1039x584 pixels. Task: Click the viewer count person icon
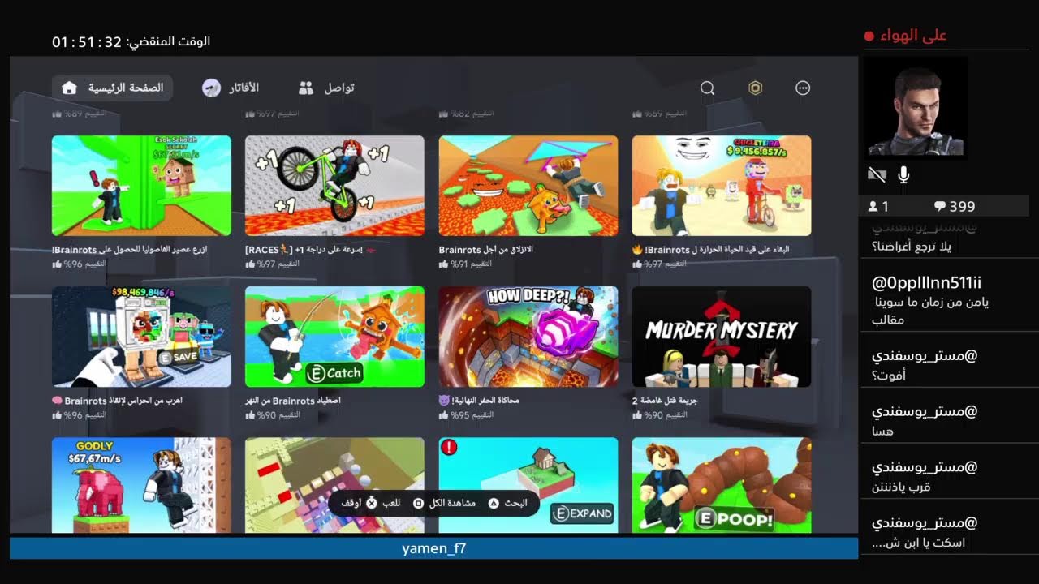(873, 207)
